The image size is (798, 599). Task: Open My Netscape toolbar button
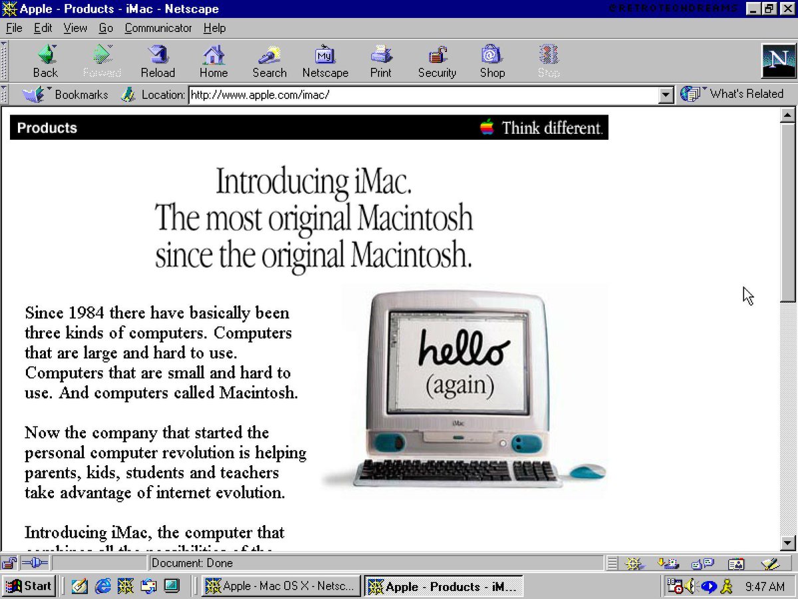[x=325, y=61]
